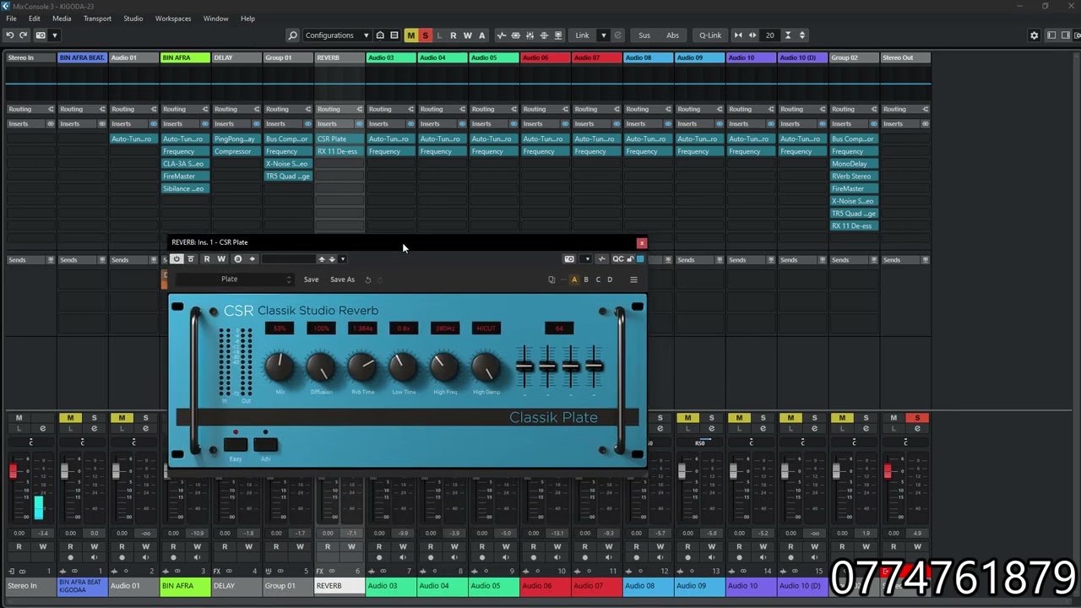Open the Configurations dropdown
This screenshot has width=1081, height=608.
[x=337, y=35]
